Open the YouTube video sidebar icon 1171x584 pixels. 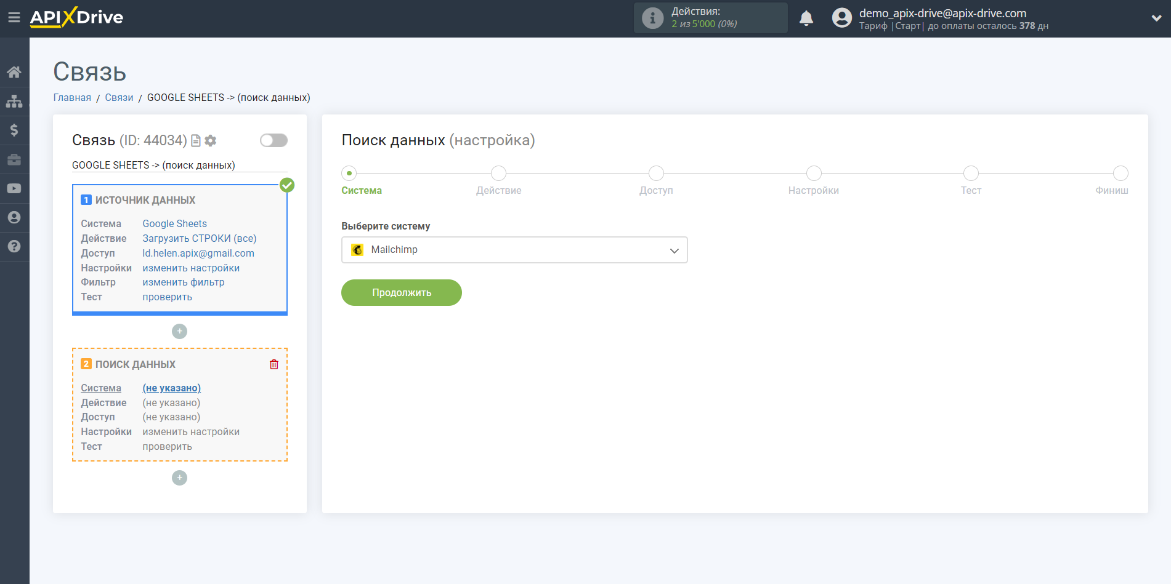pyautogui.click(x=14, y=188)
